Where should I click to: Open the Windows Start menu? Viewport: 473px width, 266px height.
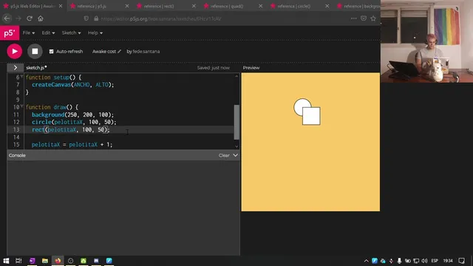(x=6, y=261)
